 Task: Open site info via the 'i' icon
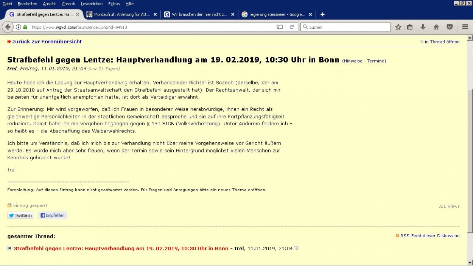[x=18, y=27]
